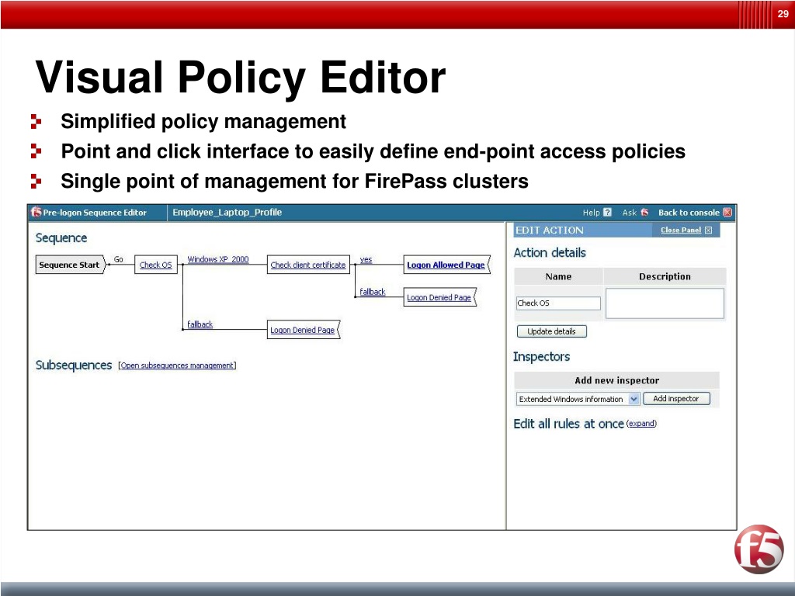This screenshot has height=596, width=795.
Task: Select the Sequence Start node
Action: 71,265
